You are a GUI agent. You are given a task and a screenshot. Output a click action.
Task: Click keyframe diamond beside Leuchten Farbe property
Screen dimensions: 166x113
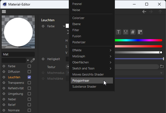(x=43, y=26)
